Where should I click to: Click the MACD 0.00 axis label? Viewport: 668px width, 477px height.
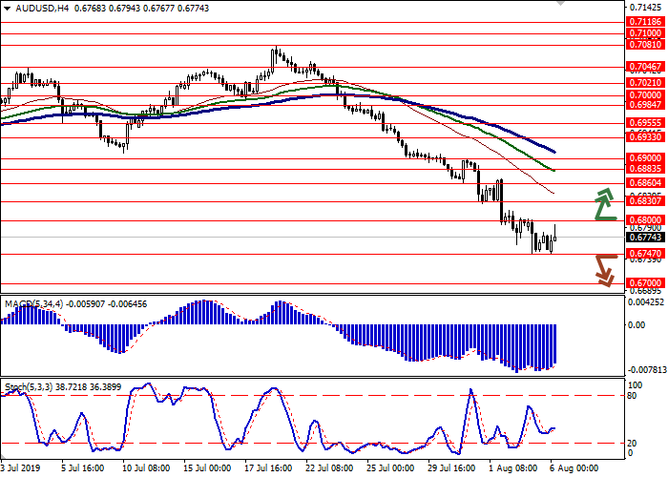coord(637,324)
